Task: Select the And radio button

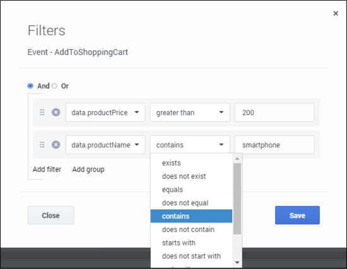Action: 30,86
